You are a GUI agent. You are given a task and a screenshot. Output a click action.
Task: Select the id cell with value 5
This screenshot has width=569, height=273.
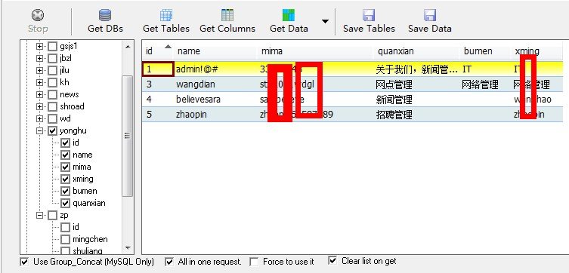tap(157, 115)
